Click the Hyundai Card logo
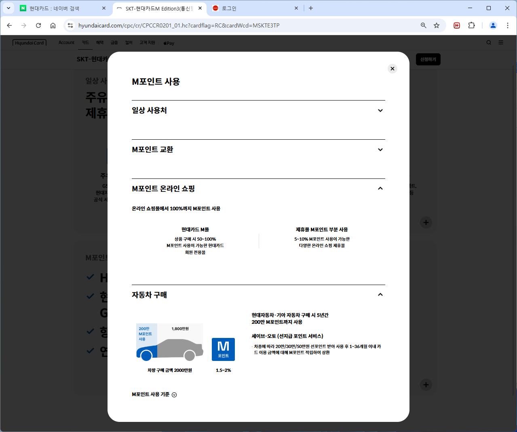Viewport: 517px width, 432px height. coord(30,42)
